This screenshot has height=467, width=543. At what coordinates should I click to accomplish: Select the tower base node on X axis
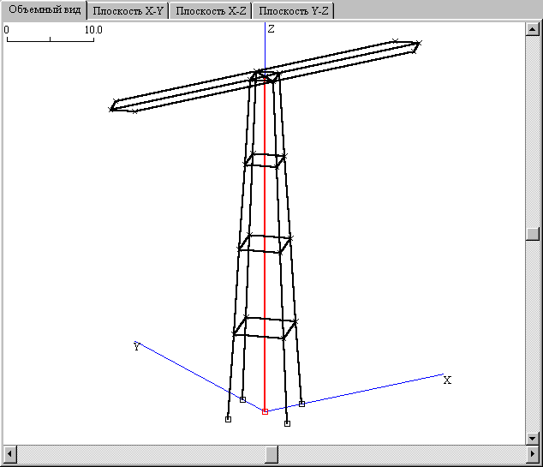(301, 404)
